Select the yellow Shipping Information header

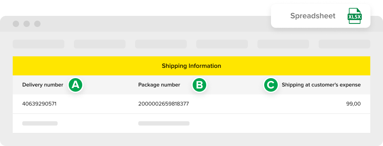(x=191, y=66)
